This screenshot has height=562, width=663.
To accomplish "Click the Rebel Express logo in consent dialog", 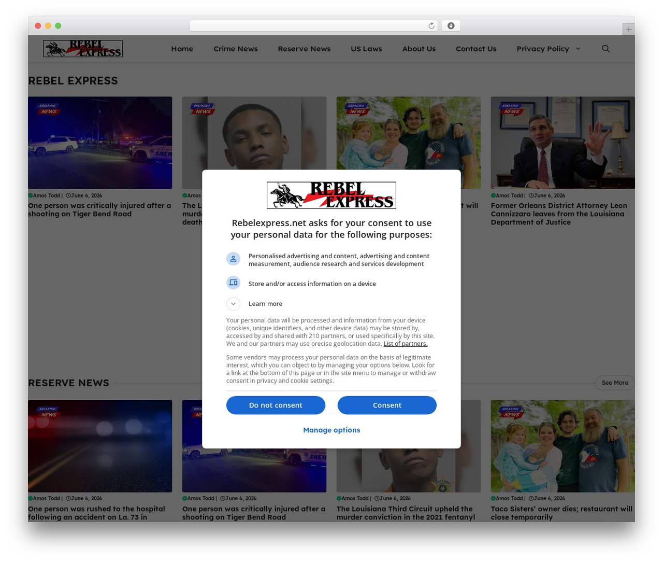I will (331, 195).
